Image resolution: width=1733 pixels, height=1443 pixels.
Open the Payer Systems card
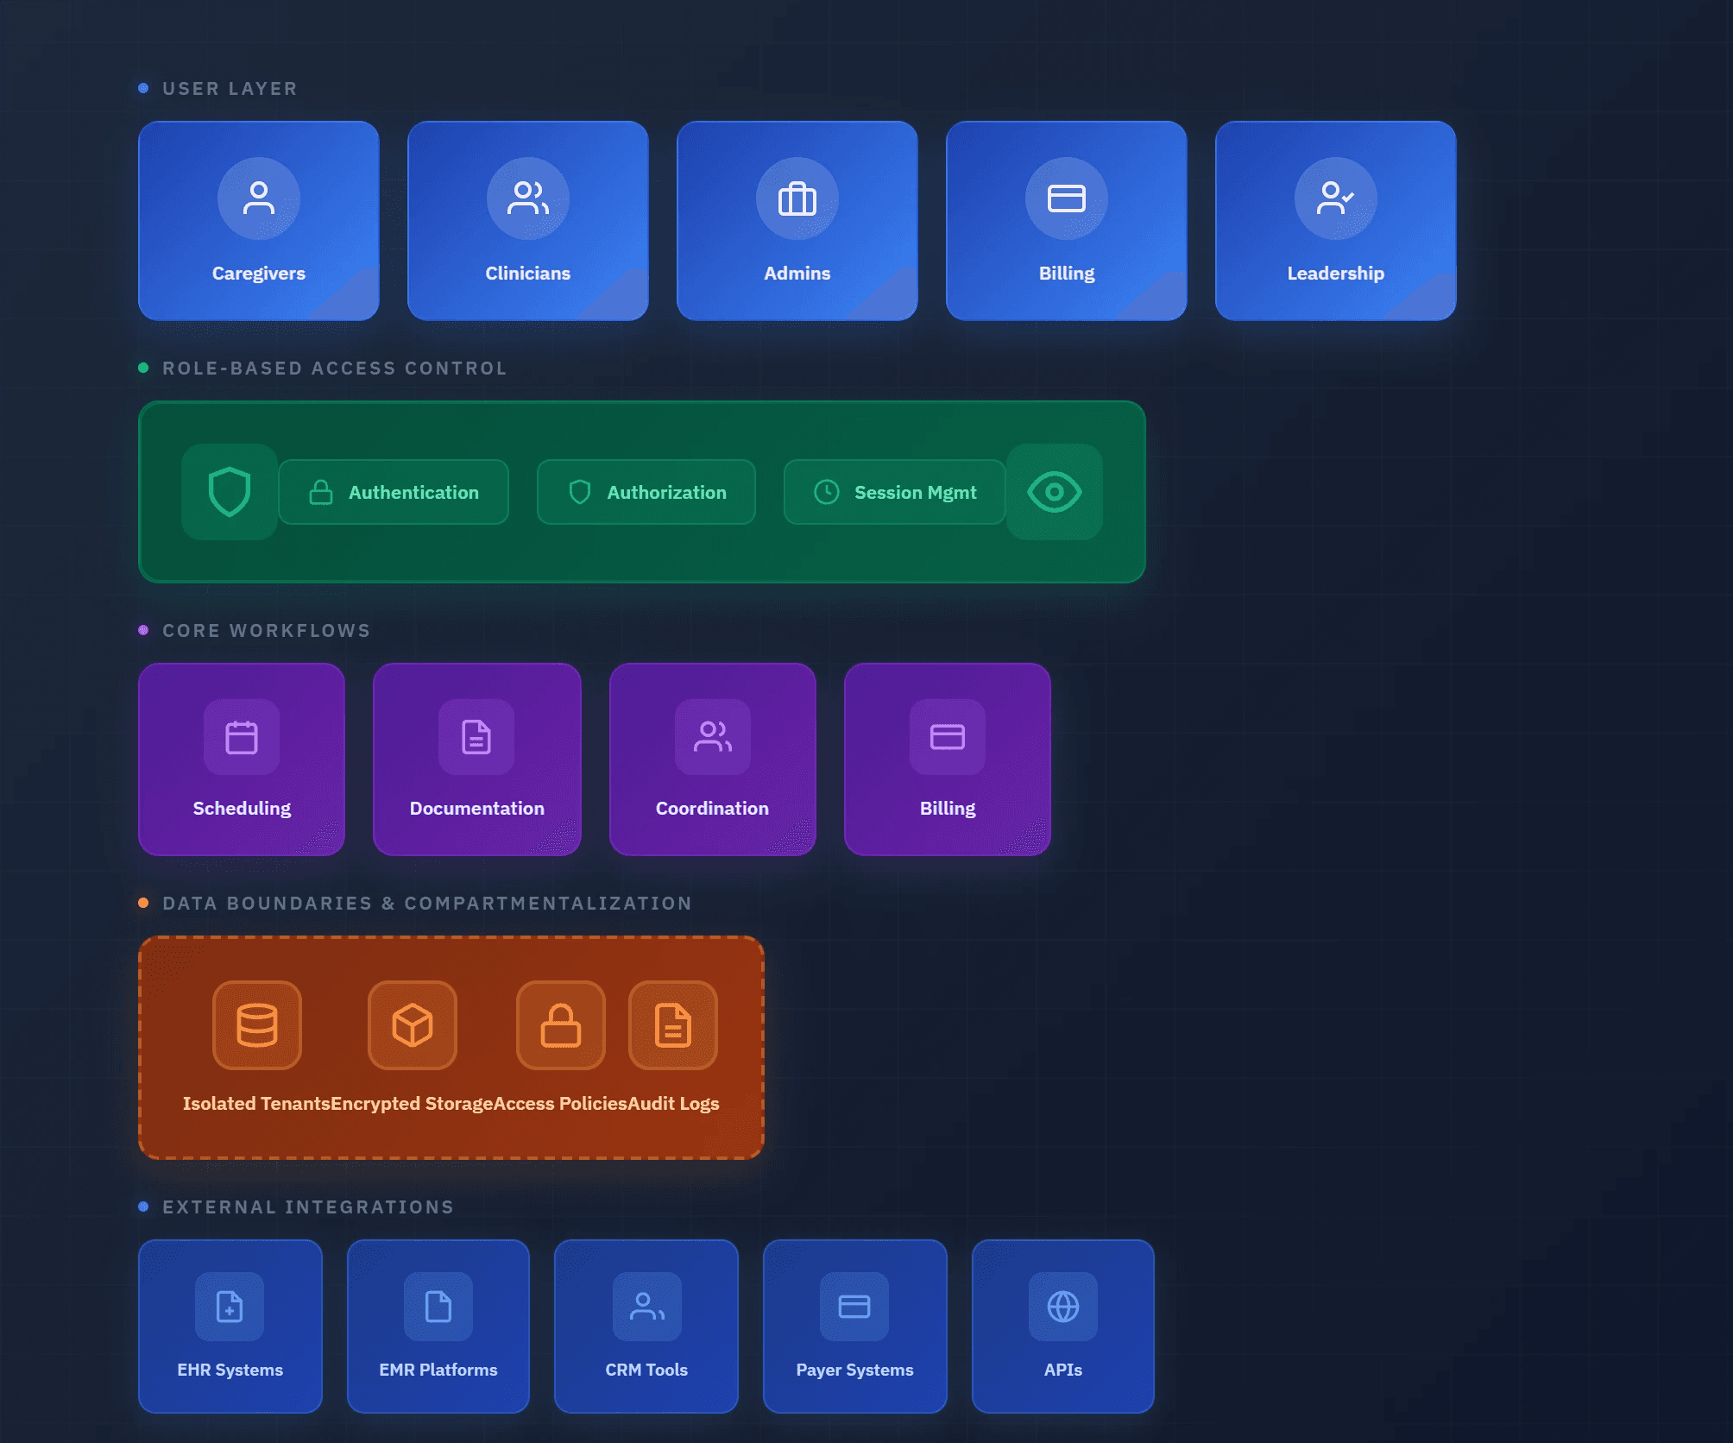tap(854, 1326)
